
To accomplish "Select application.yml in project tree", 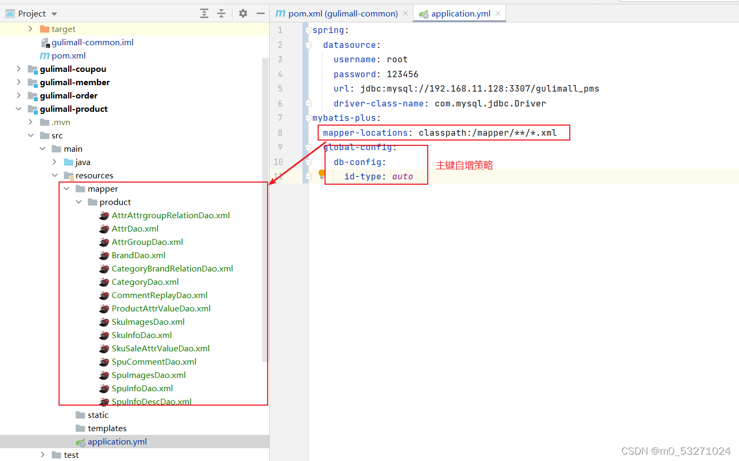I will 117,441.
